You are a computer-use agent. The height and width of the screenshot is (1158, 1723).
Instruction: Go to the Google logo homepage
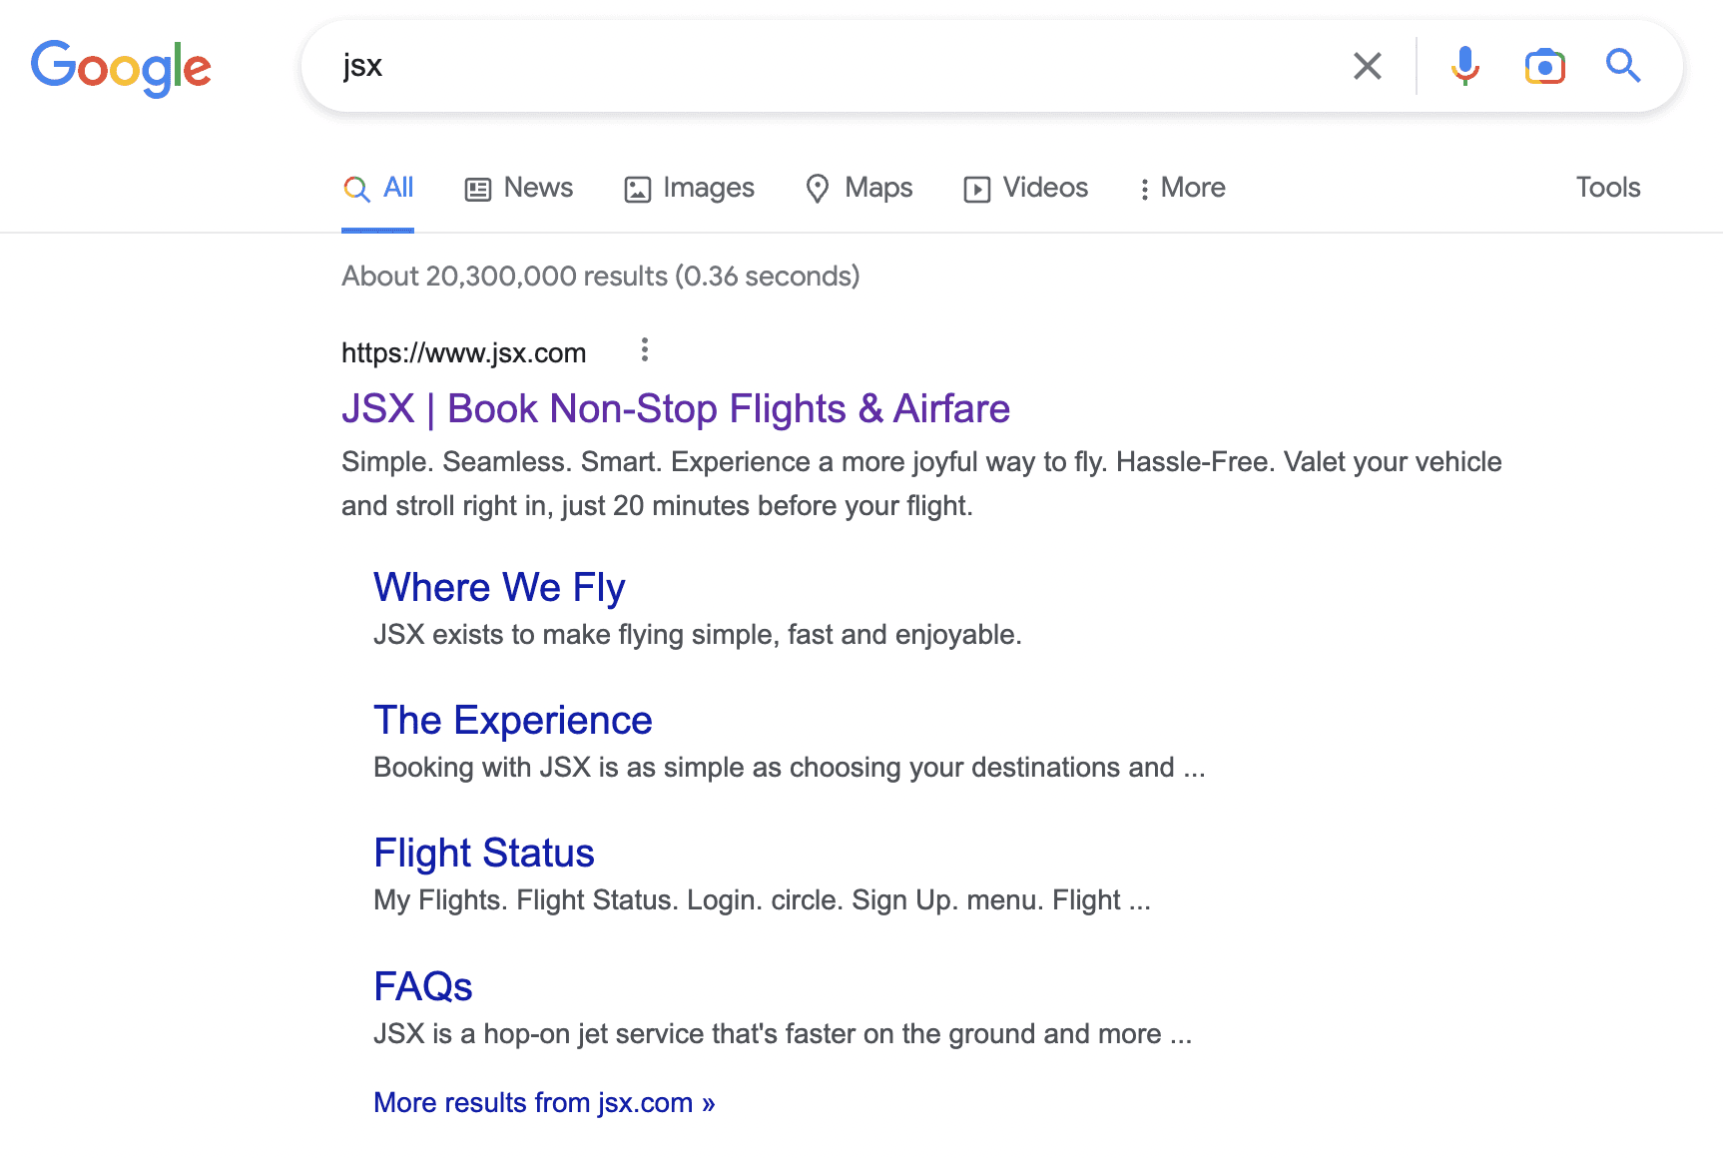(x=121, y=68)
